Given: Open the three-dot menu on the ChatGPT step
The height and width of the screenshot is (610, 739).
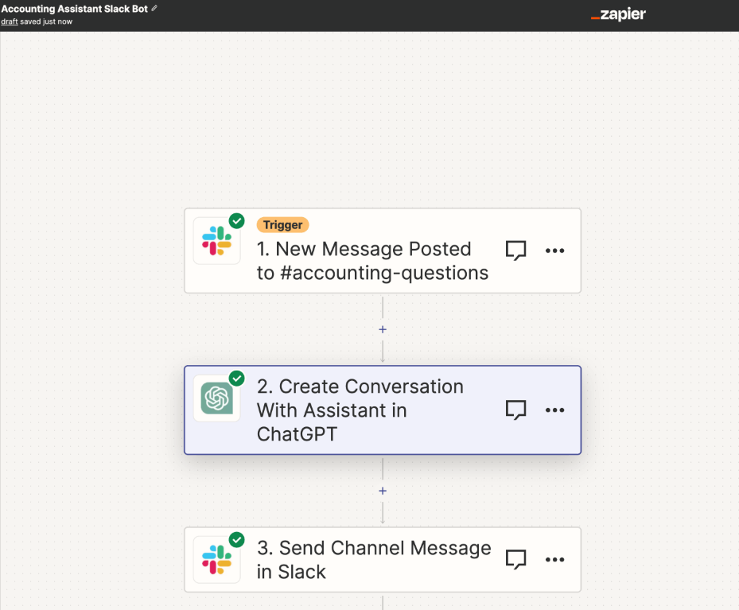Looking at the screenshot, I should coord(554,410).
